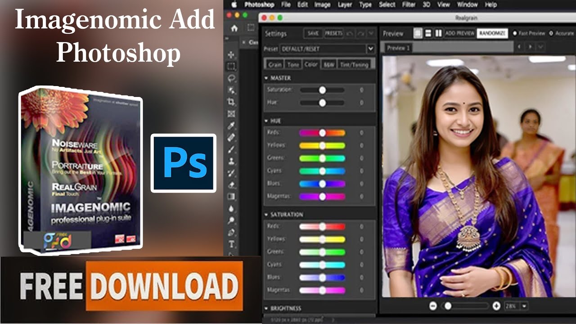
Task: Open the Layer menu
Action: (345, 4)
